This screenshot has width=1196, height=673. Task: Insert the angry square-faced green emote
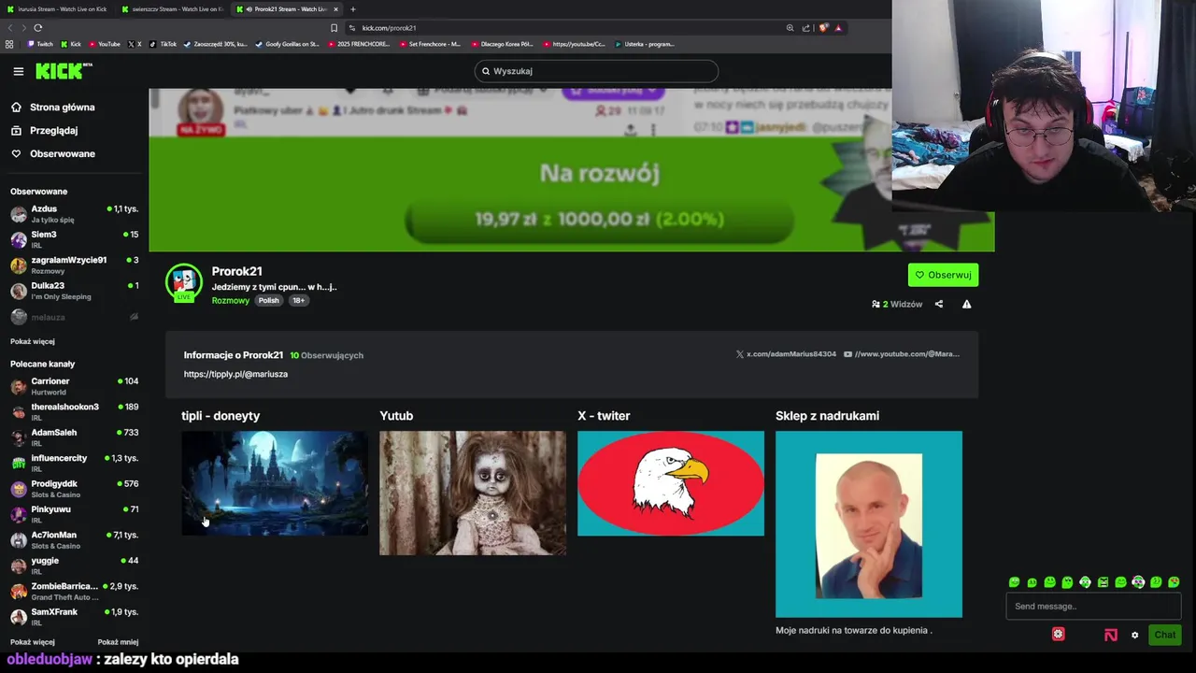(1103, 582)
